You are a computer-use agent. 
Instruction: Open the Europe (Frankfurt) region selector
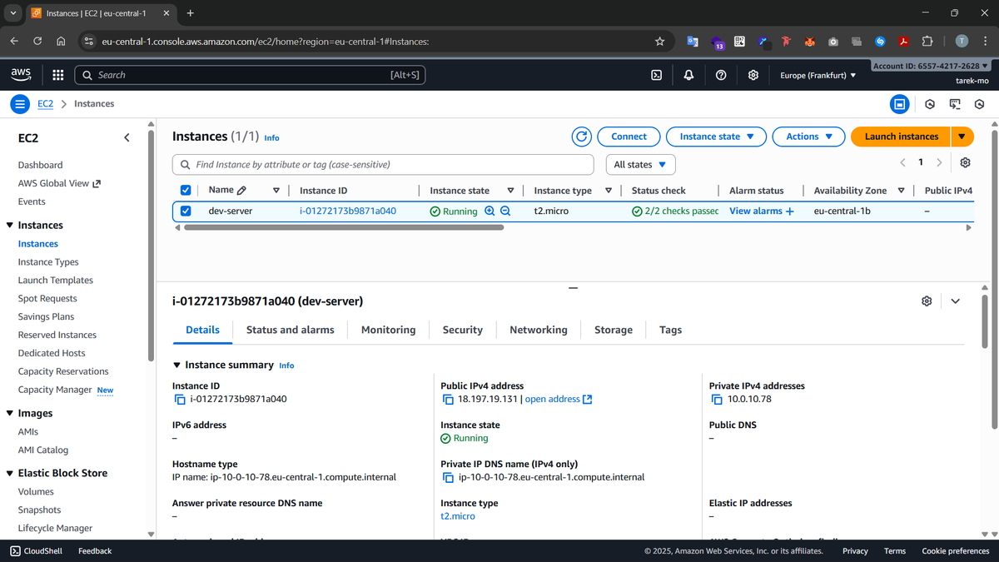[818, 75]
